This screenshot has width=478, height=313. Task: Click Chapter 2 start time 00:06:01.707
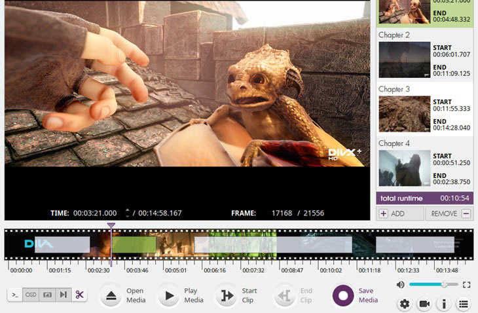(x=451, y=54)
